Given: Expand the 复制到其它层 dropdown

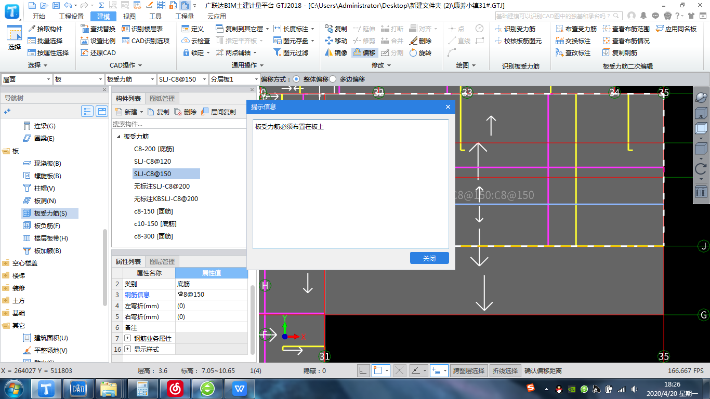Looking at the screenshot, I should tap(267, 29).
